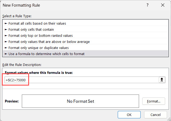The height and width of the screenshot is (121, 171).
Task: Pick 'Format only top or bottom ranked values'
Action: pyautogui.click(x=40, y=36)
